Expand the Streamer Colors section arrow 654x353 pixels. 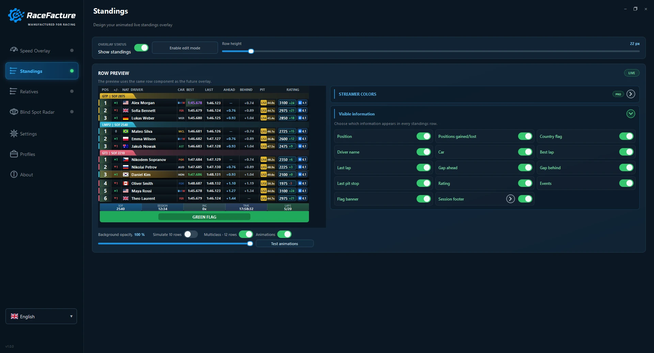(631, 94)
